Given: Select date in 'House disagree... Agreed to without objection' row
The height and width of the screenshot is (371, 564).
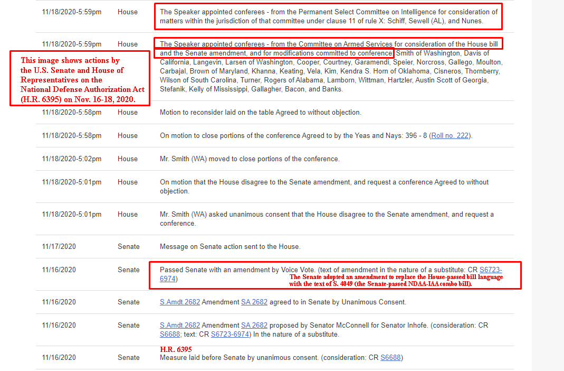Looking at the screenshot, I should [x=72, y=182].
